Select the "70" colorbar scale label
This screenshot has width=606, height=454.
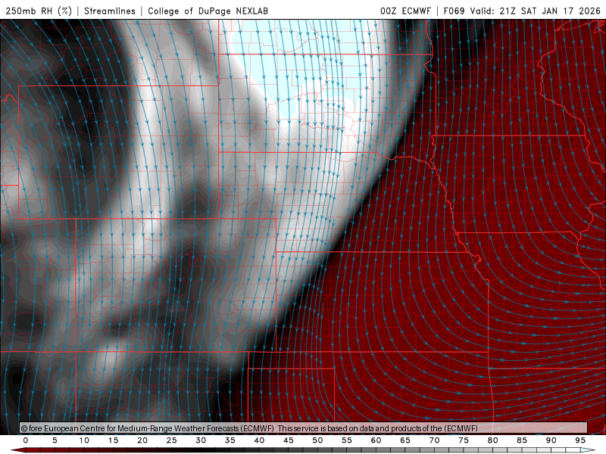pyautogui.click(x=434, y=440)
